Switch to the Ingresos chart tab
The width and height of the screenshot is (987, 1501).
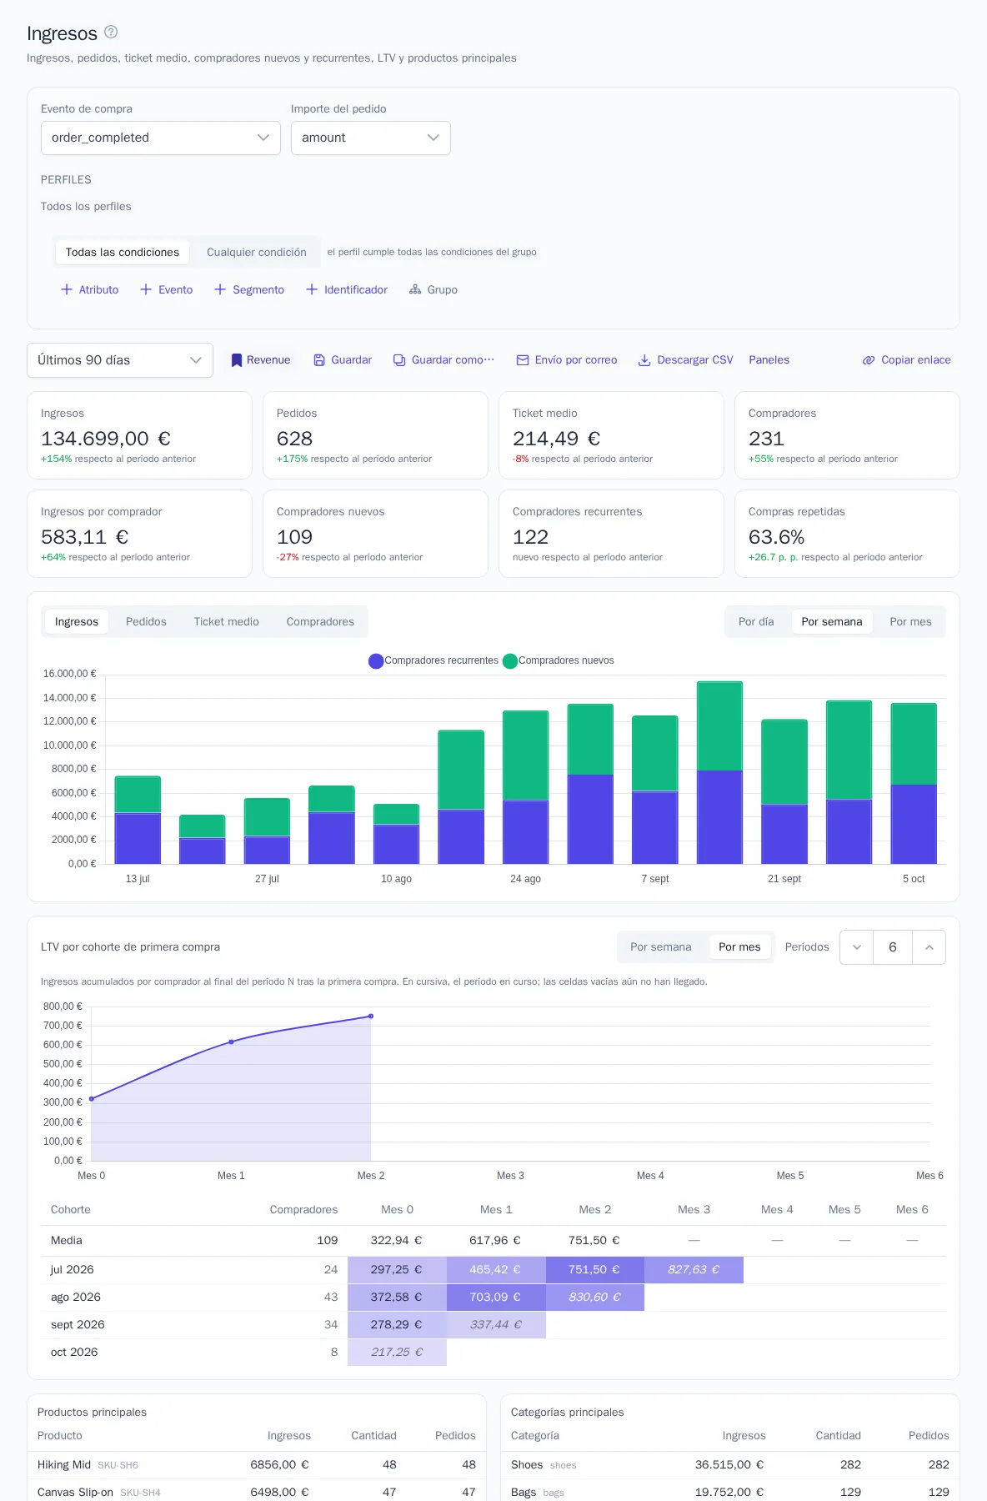(77, 622)
